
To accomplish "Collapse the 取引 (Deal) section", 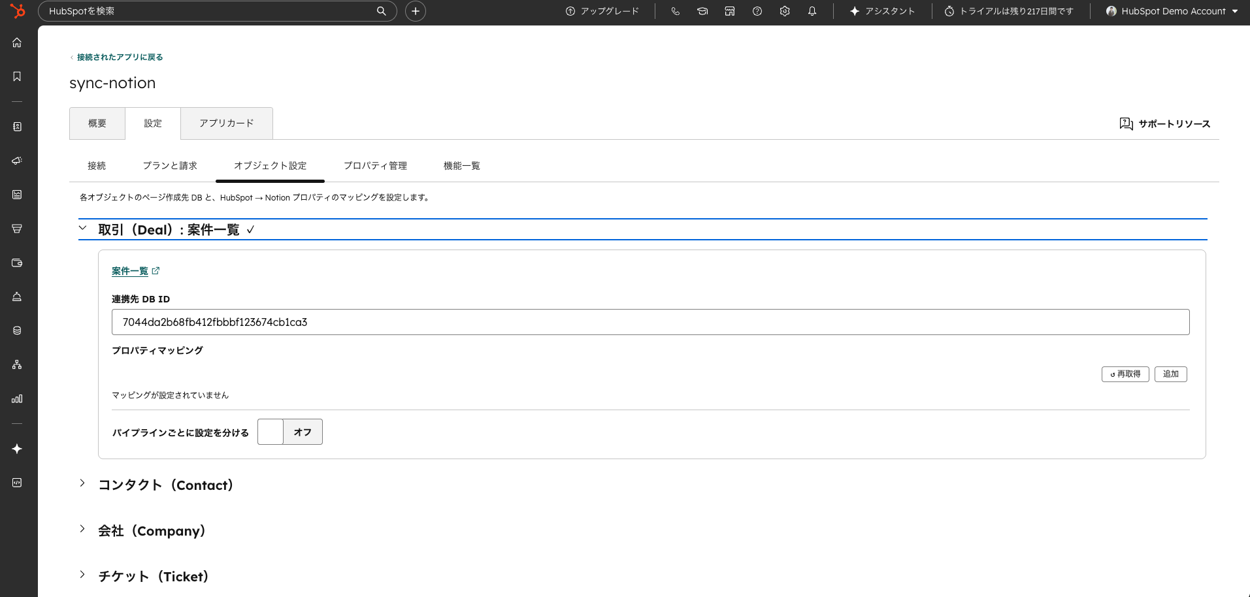I will tap(82, 229).
